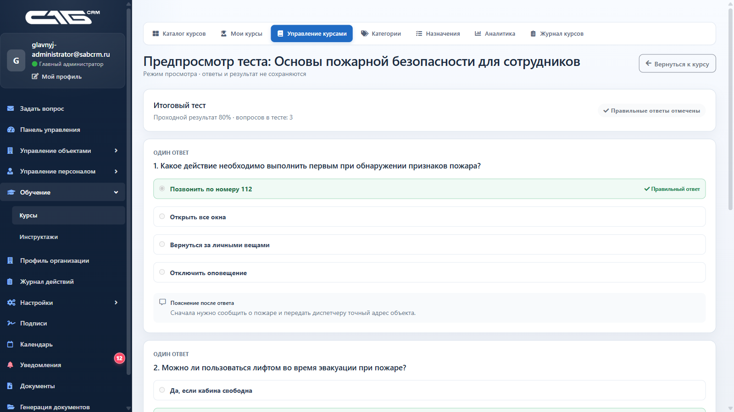Select the radio button for Позвонить по номеру 112
This screenshot has height=412, width=734.
(x=162, y=189)
